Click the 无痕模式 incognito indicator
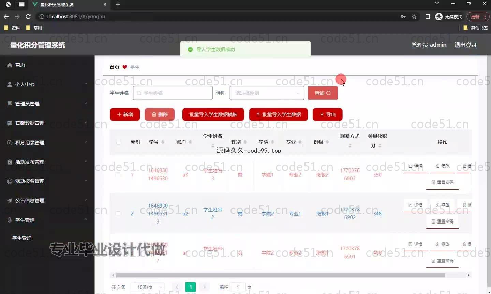 [449, 17]
